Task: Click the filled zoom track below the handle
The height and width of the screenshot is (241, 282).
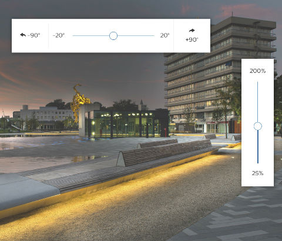Action: [x=258, y=147]
